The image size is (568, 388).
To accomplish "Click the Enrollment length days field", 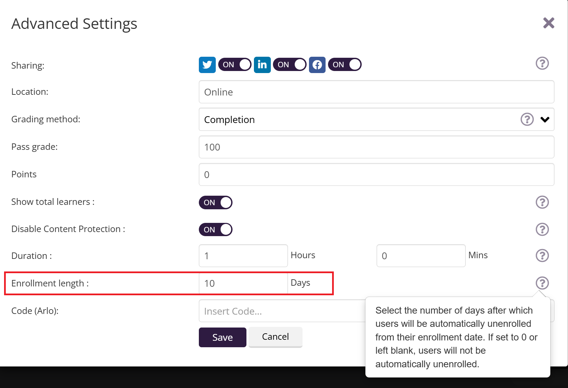I will pyautogui.click(x=243, y=283).
